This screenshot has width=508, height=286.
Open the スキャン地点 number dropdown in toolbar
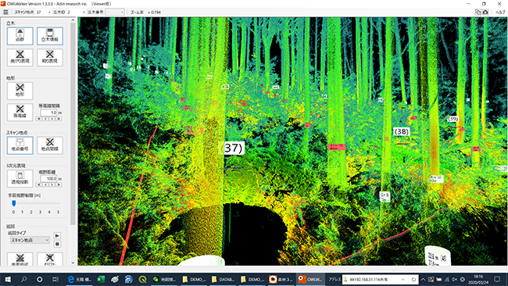[x=44, y=12]
